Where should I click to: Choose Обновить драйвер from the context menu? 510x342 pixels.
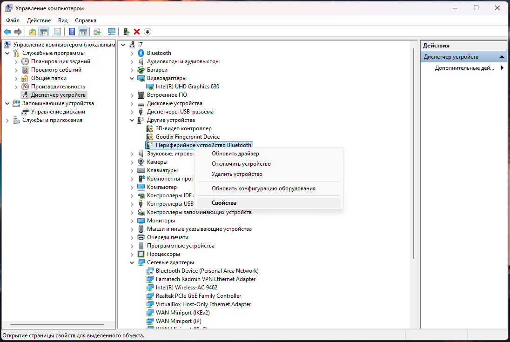(268, 154)
